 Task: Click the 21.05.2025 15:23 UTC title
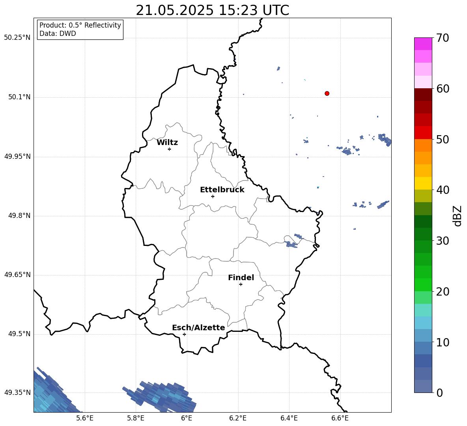coord(212,10)
